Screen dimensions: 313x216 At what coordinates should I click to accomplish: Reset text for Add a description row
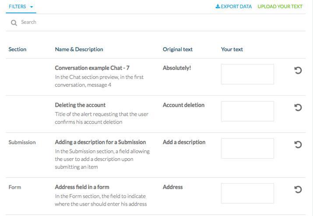298,145
